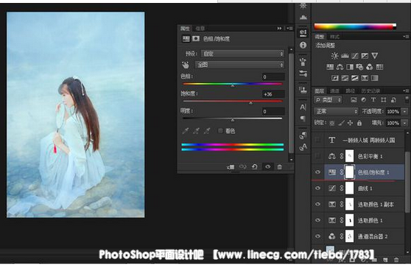Viewport: 411px width, 267px height.
Task: Add Channel Mixer adjustment from Adjustments panel
Action: coord(369,67)
